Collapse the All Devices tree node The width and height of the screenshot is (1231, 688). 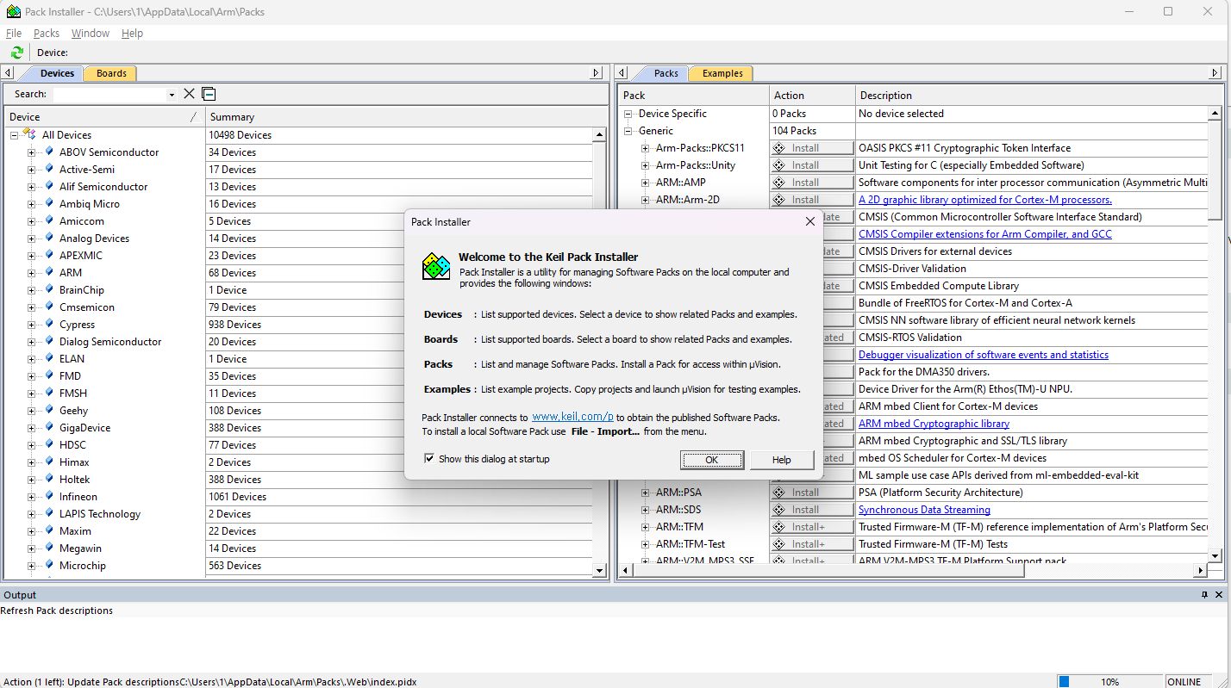(15, 135)
